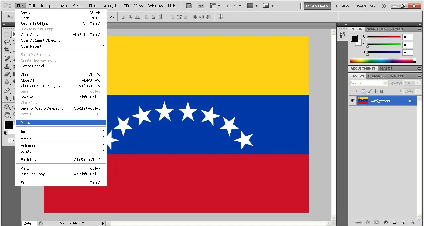The width and height of the screenshot is (424, 226).
Task: Click the color spectrum ramp in Color panel
Action: click(x=383, y=61)
